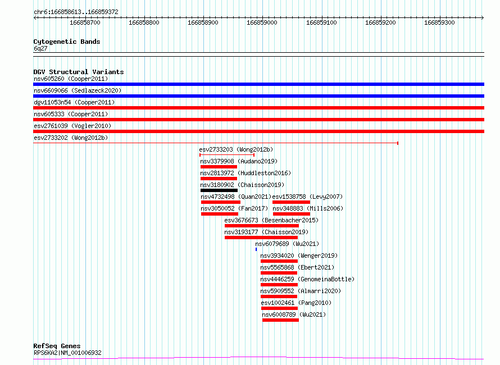This screenshot has width=500, height=365.
Task: Open nsv5909552 (Almarri2020) label
Action: [x=301, y=291]
